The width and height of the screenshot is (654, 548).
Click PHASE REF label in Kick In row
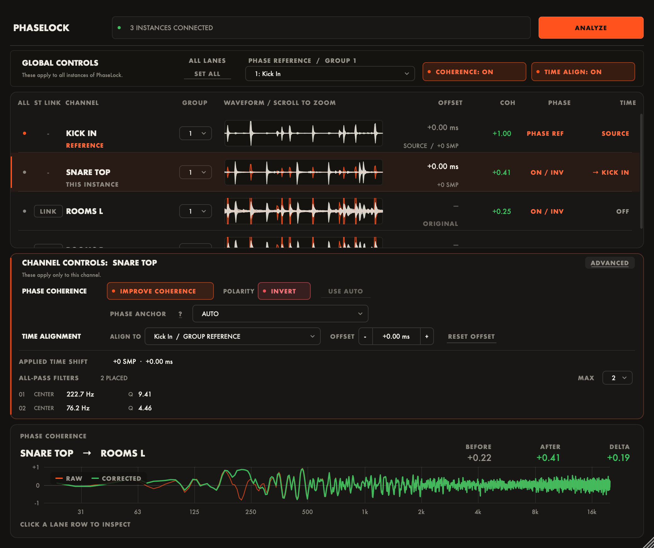pyautogui.click(x=545, y=133)
